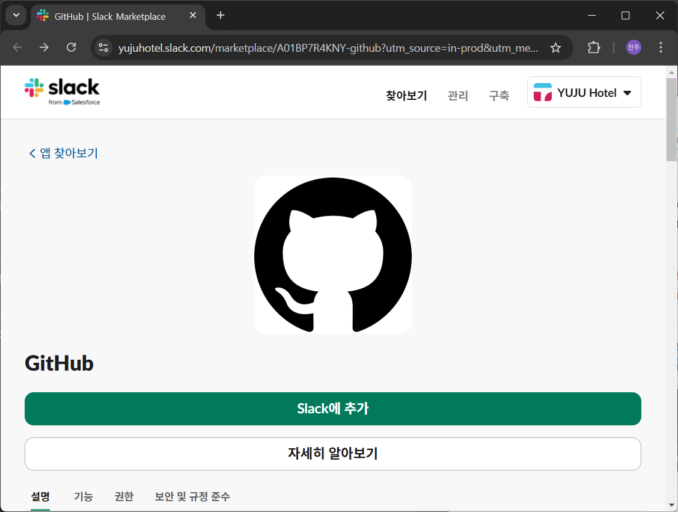This screenshot has height=512, width=678.
Task: Go back via 앱 찾아보기 link
Action: [x=64, y=153]
